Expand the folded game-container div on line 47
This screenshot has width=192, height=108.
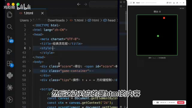(x=30, y=71)
